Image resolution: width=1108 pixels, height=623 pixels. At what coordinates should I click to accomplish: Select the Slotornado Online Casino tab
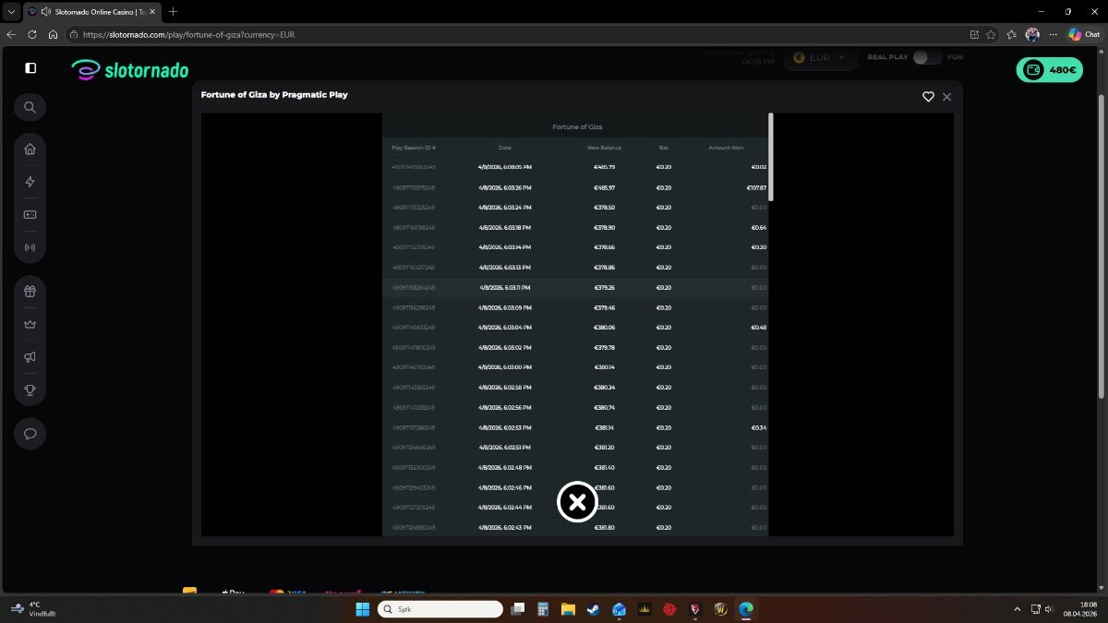92,11
